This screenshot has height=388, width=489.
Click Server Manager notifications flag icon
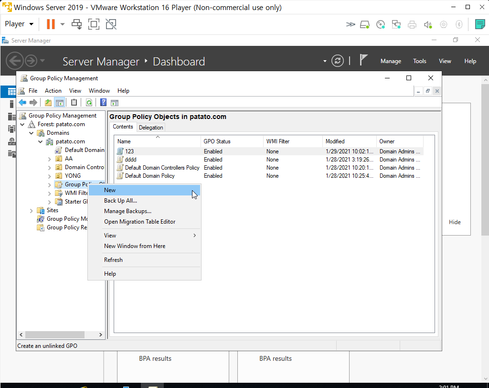[x=363, y=60]
